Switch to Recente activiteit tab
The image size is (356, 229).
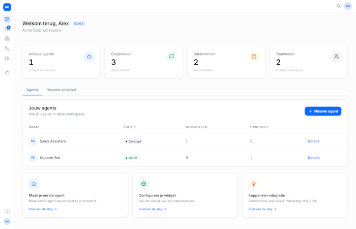tap(62, 90)
